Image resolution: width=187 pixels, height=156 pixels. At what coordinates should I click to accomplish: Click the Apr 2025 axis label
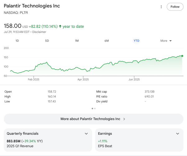tap(83, 80)
